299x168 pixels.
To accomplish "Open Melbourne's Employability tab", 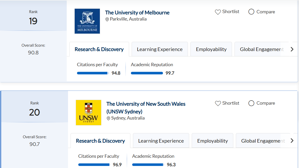I will (x=211, y=49).
